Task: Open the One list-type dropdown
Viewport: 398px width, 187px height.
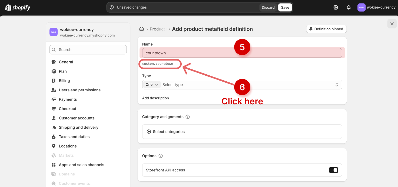Action: [152, 85]
